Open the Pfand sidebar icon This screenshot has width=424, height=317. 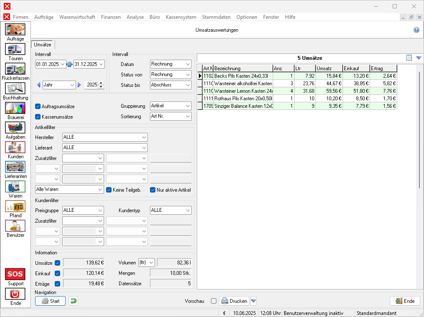(15, 206)
